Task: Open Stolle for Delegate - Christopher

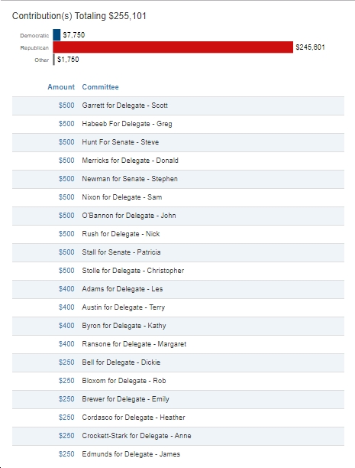Action: [133, 271]
